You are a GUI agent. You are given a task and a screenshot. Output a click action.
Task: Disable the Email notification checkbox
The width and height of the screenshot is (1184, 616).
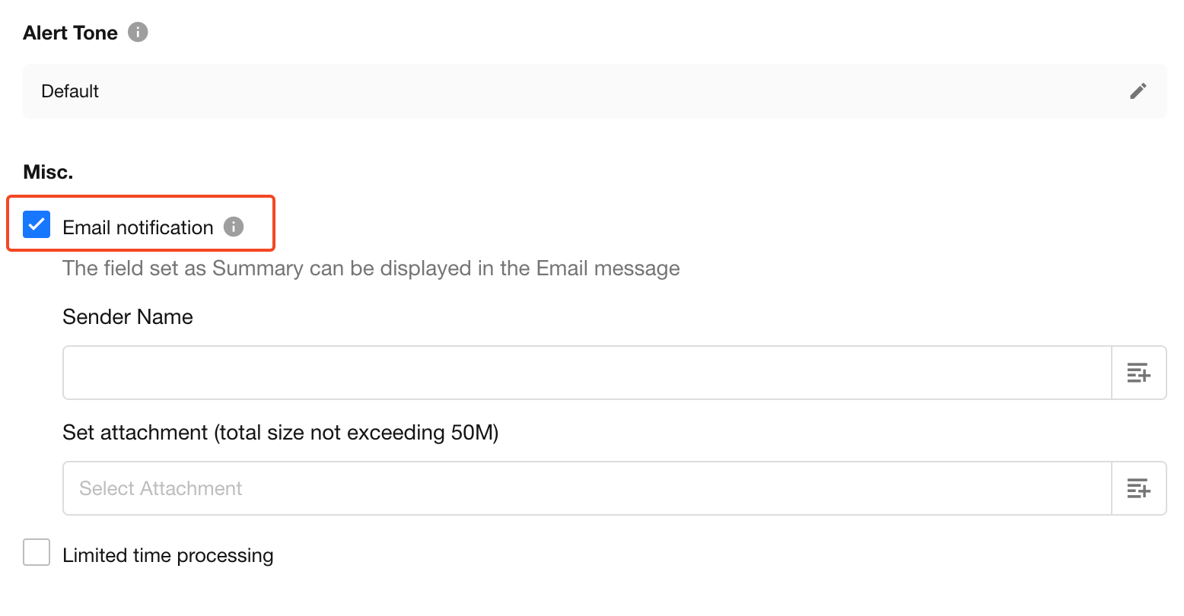pyautogui.click(x=37, y=225)
